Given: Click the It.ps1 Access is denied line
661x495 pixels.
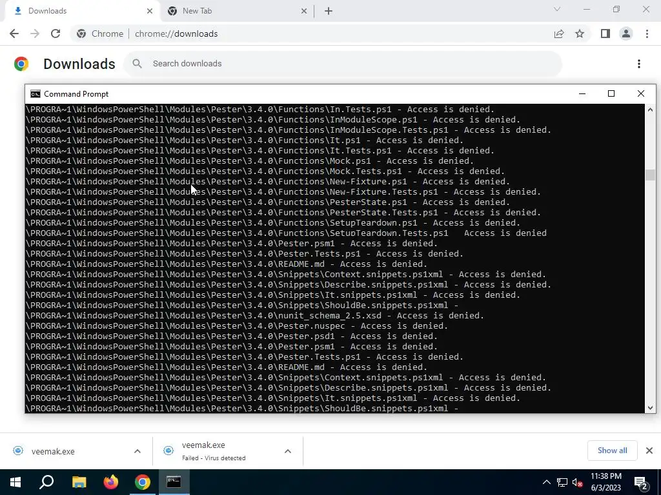Looking at the screenshot, I should [x=245, y=140].
